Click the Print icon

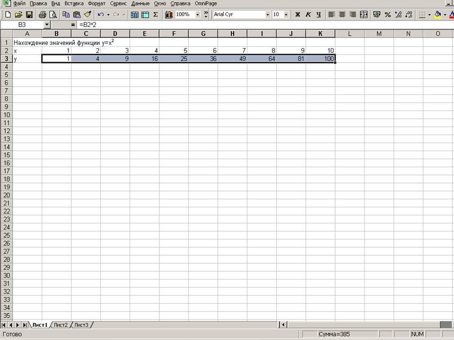click(x=43, y=15)
